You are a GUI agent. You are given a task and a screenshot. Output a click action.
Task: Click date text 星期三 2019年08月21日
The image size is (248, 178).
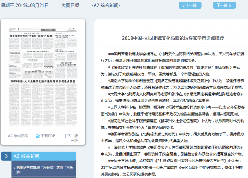tap(25, 5)
